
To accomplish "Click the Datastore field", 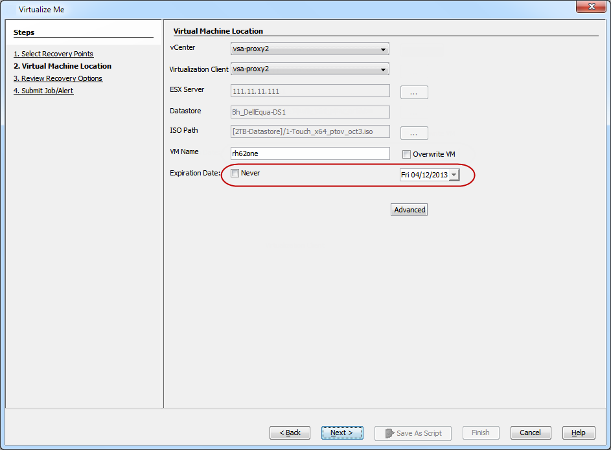I will tap(310, 112).
